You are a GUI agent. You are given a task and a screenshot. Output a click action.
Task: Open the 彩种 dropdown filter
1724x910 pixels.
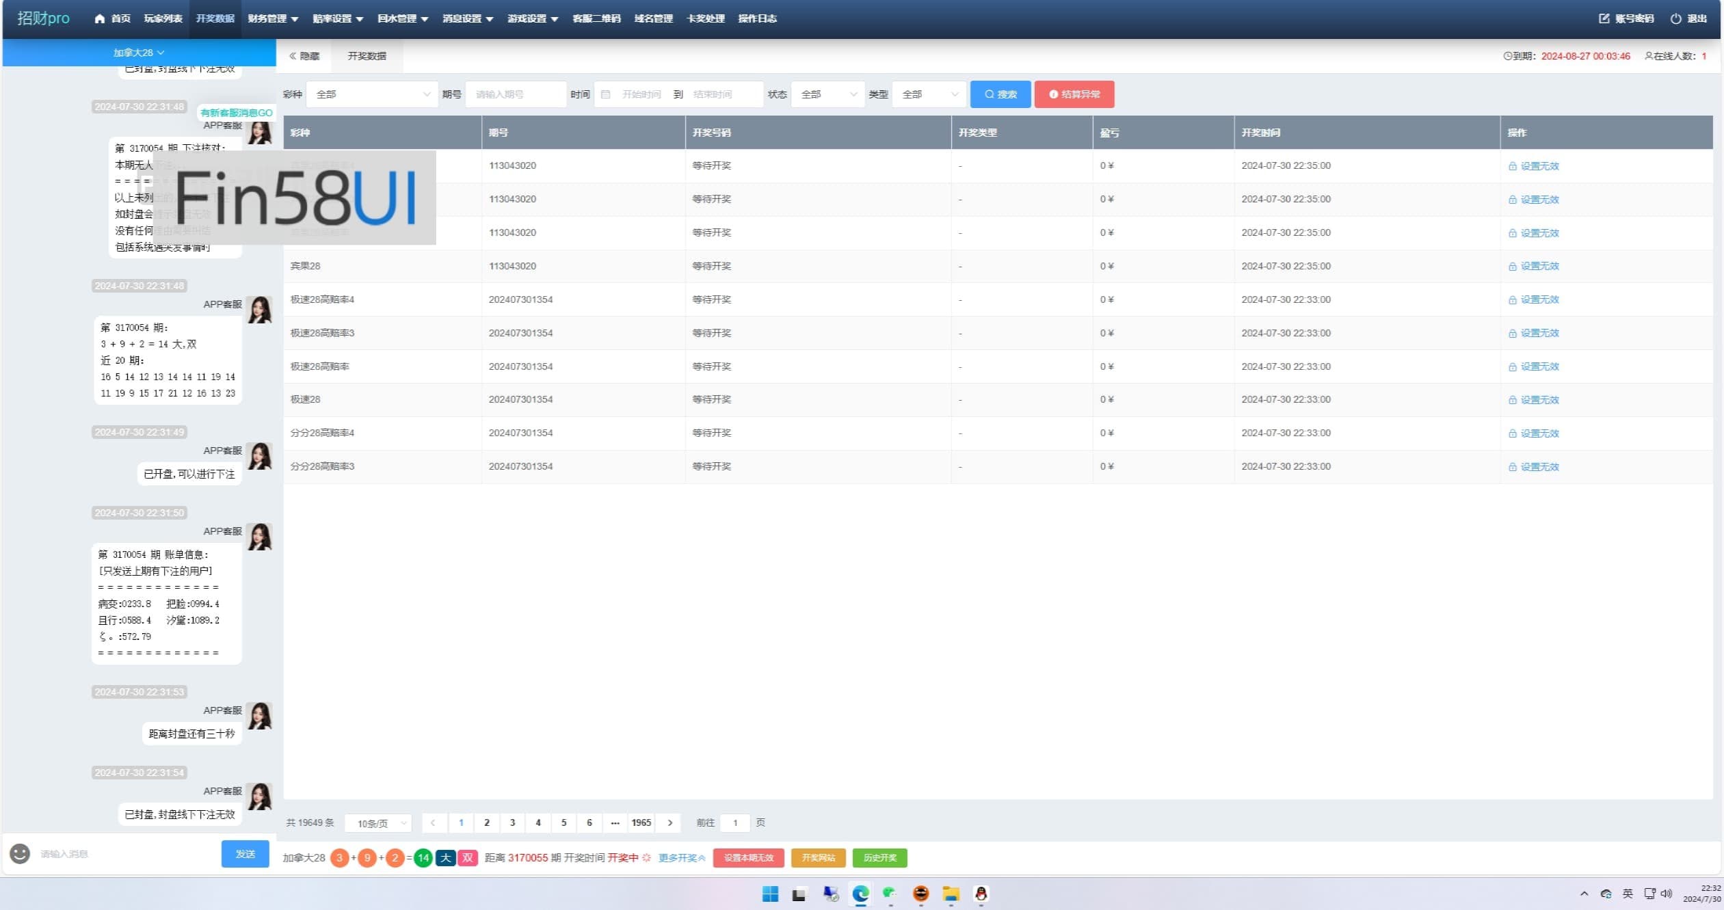tap(371, 94)
